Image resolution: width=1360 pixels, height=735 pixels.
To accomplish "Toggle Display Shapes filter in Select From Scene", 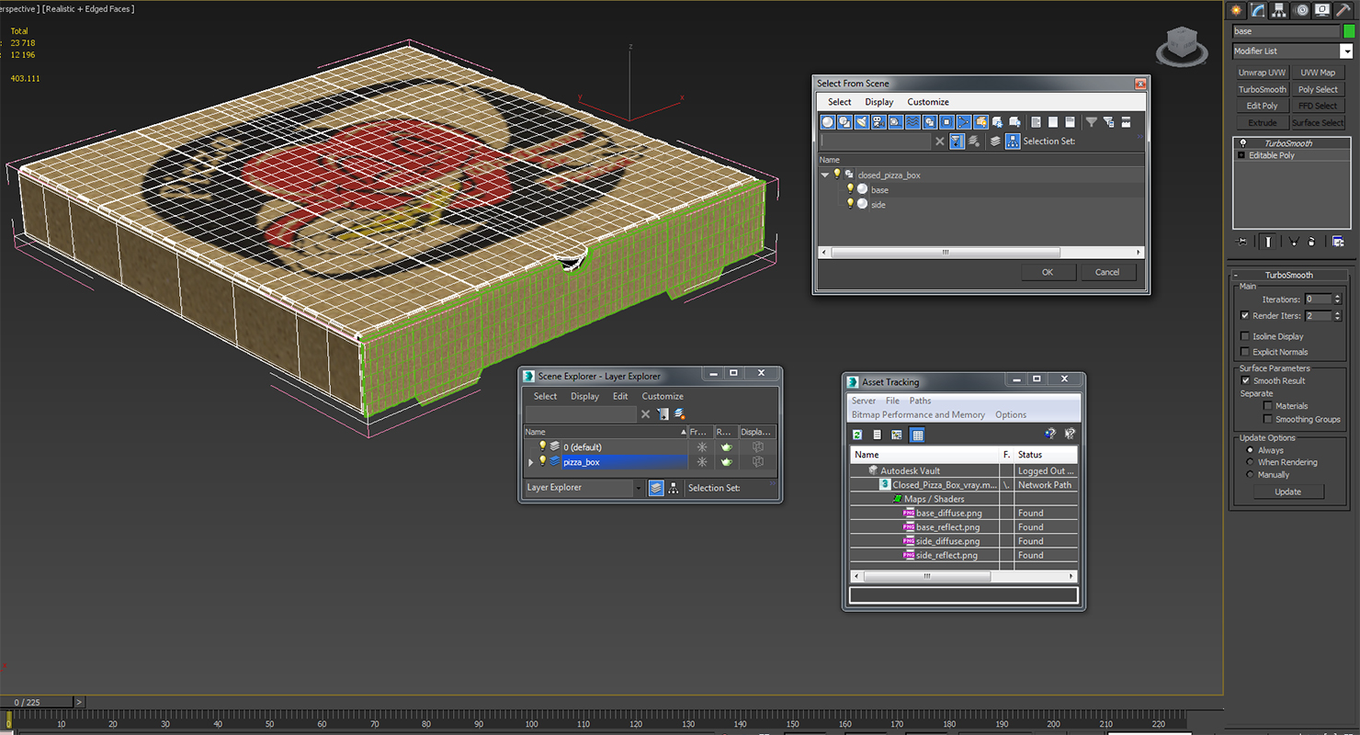I will pos(844,121).
